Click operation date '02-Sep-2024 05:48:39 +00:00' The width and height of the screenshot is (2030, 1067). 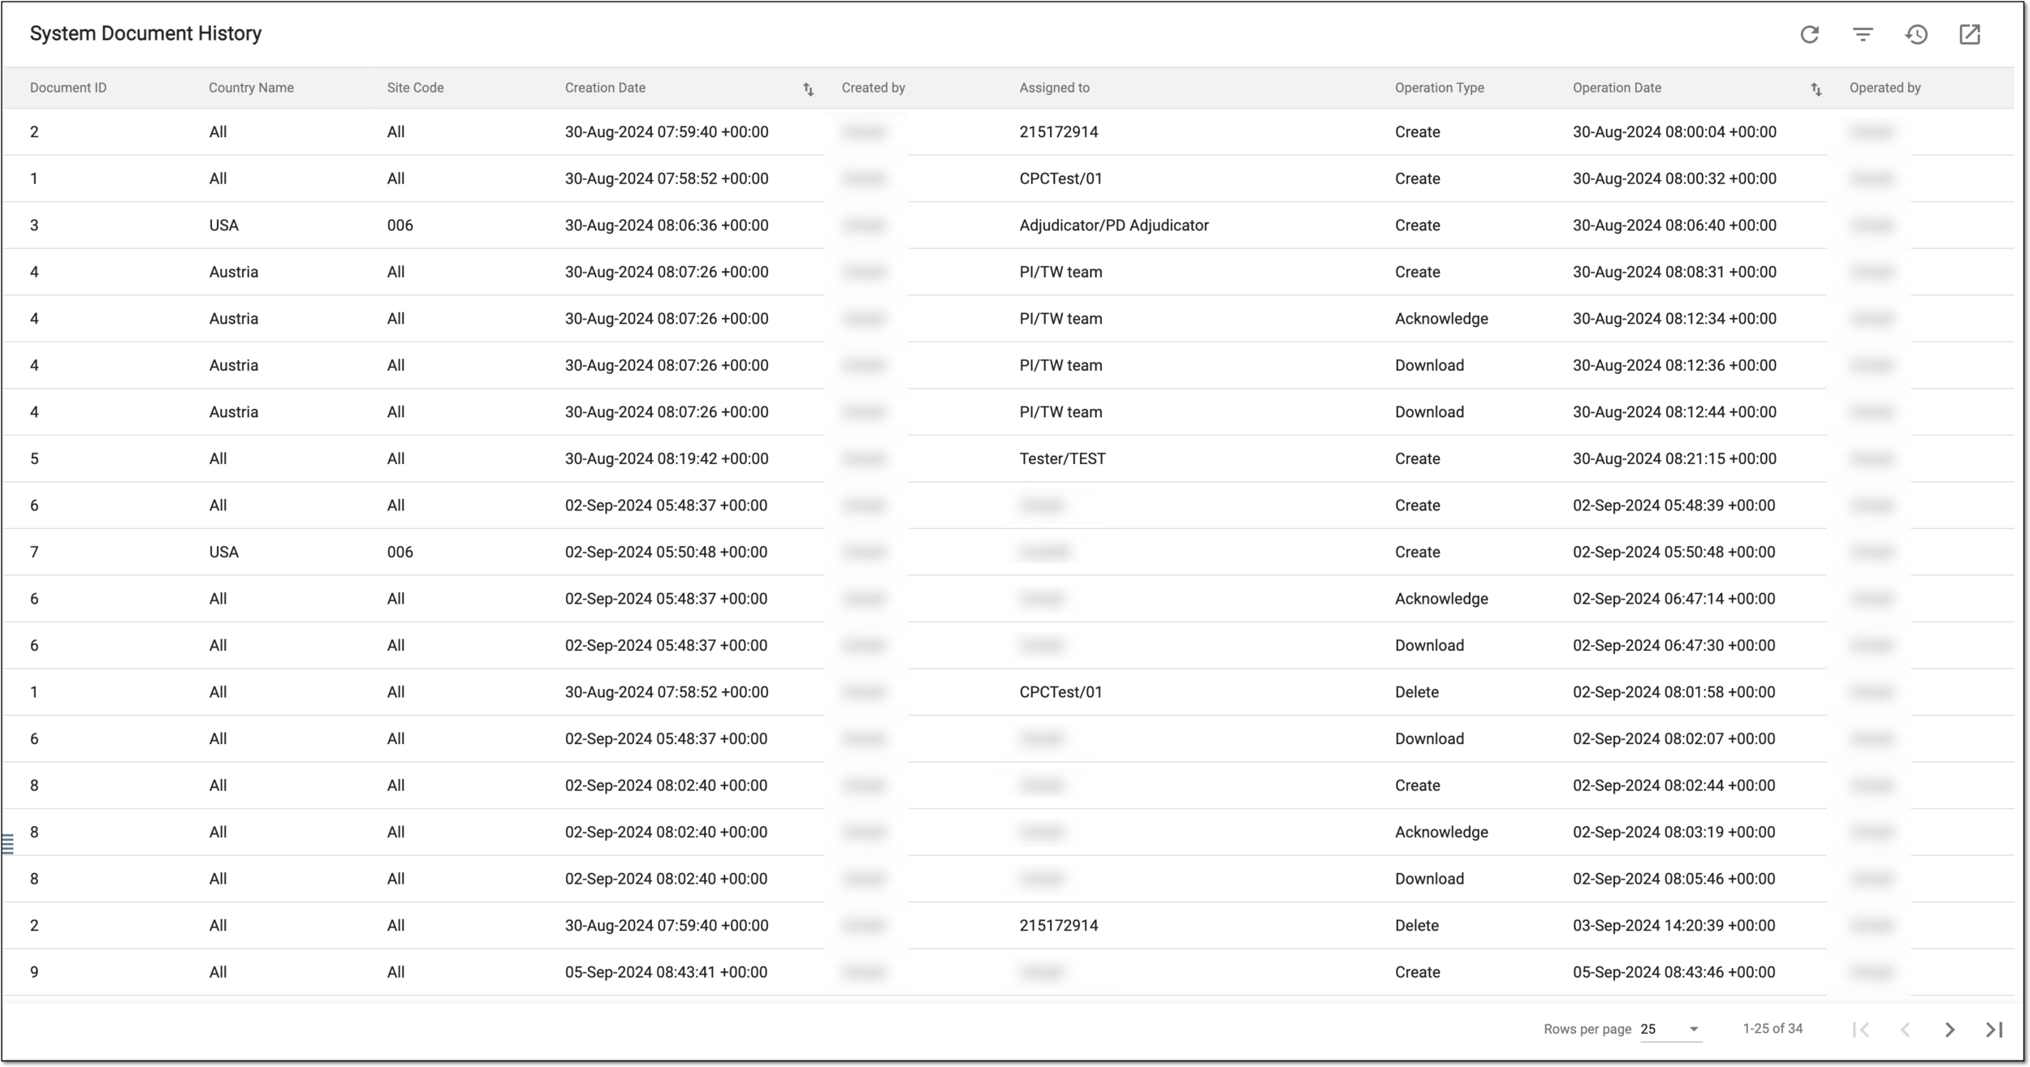pos(1674,506)
